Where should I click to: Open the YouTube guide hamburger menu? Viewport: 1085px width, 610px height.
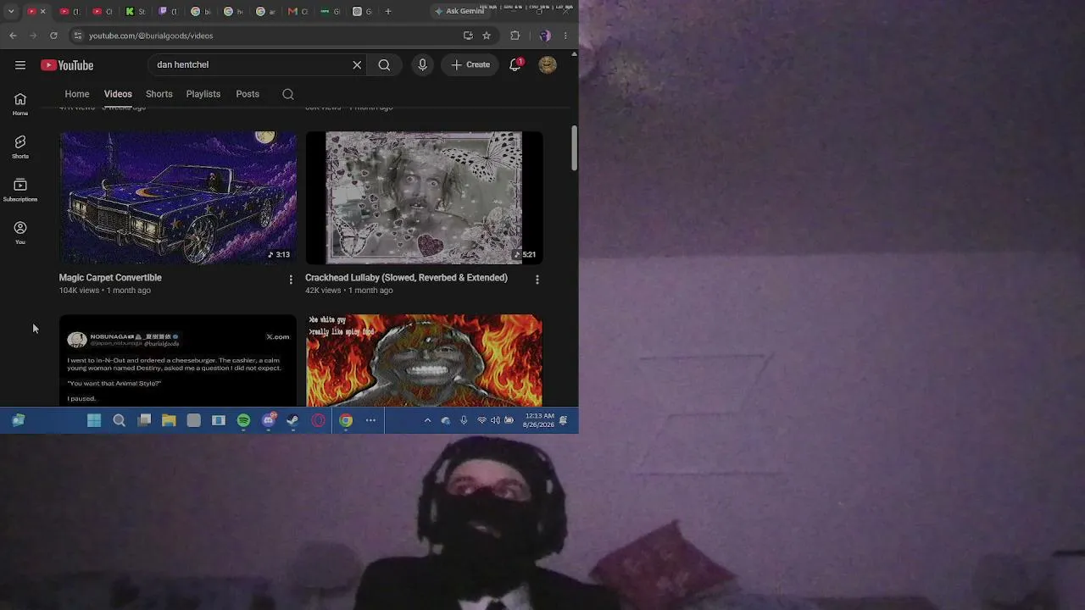coord(20,65)
